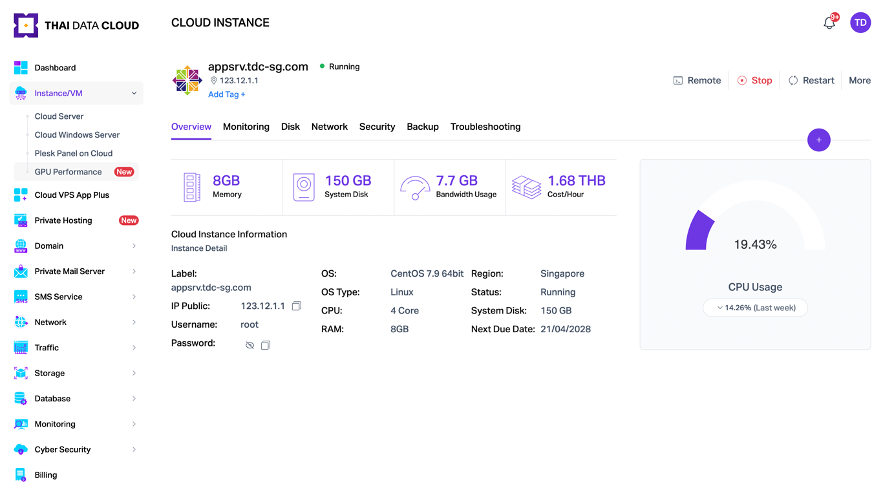Click the Dashboard sidebar icon
The image size is (883, 488).
tap(21, 67)
